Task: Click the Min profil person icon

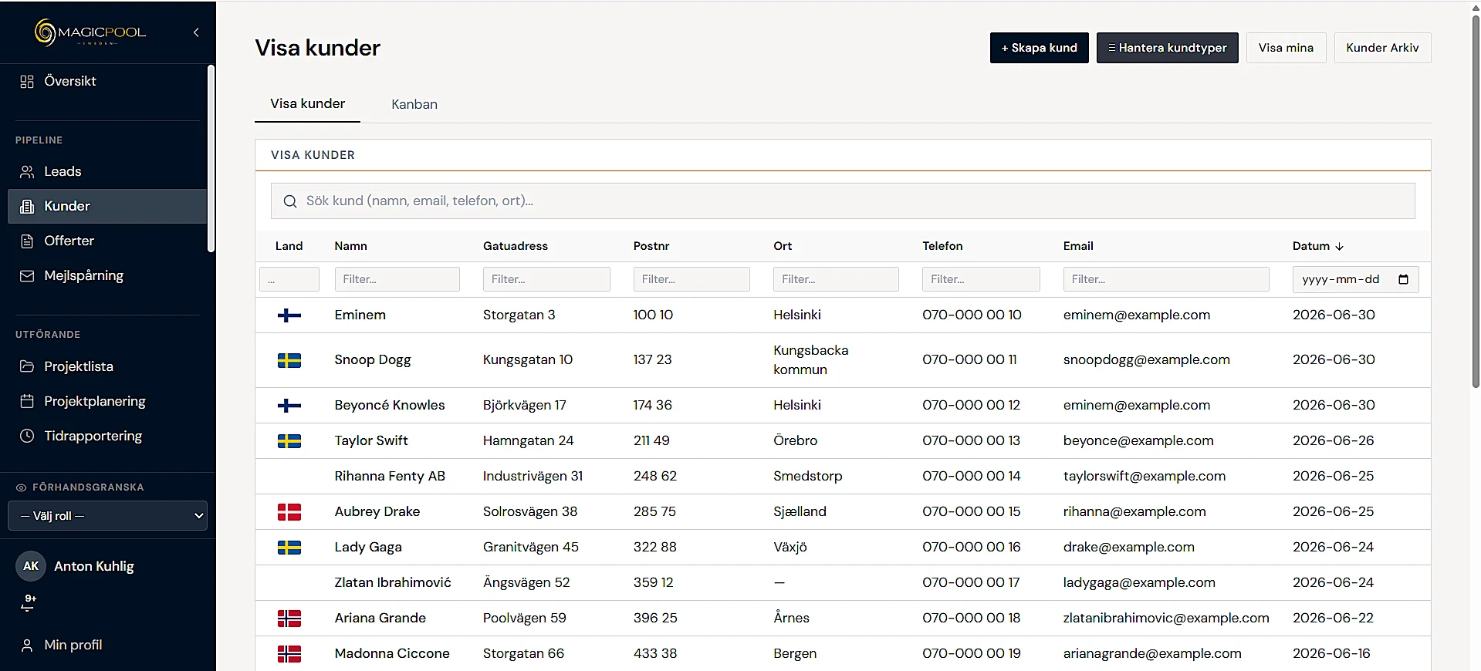Action: (x=27, y=646)
